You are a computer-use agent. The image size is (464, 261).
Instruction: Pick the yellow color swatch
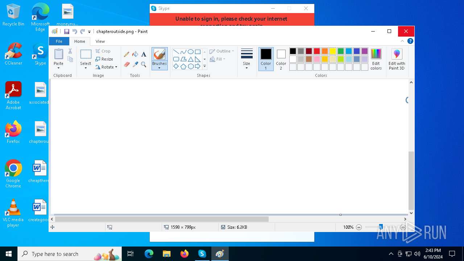pyautogui.click(x=333, y=51)
